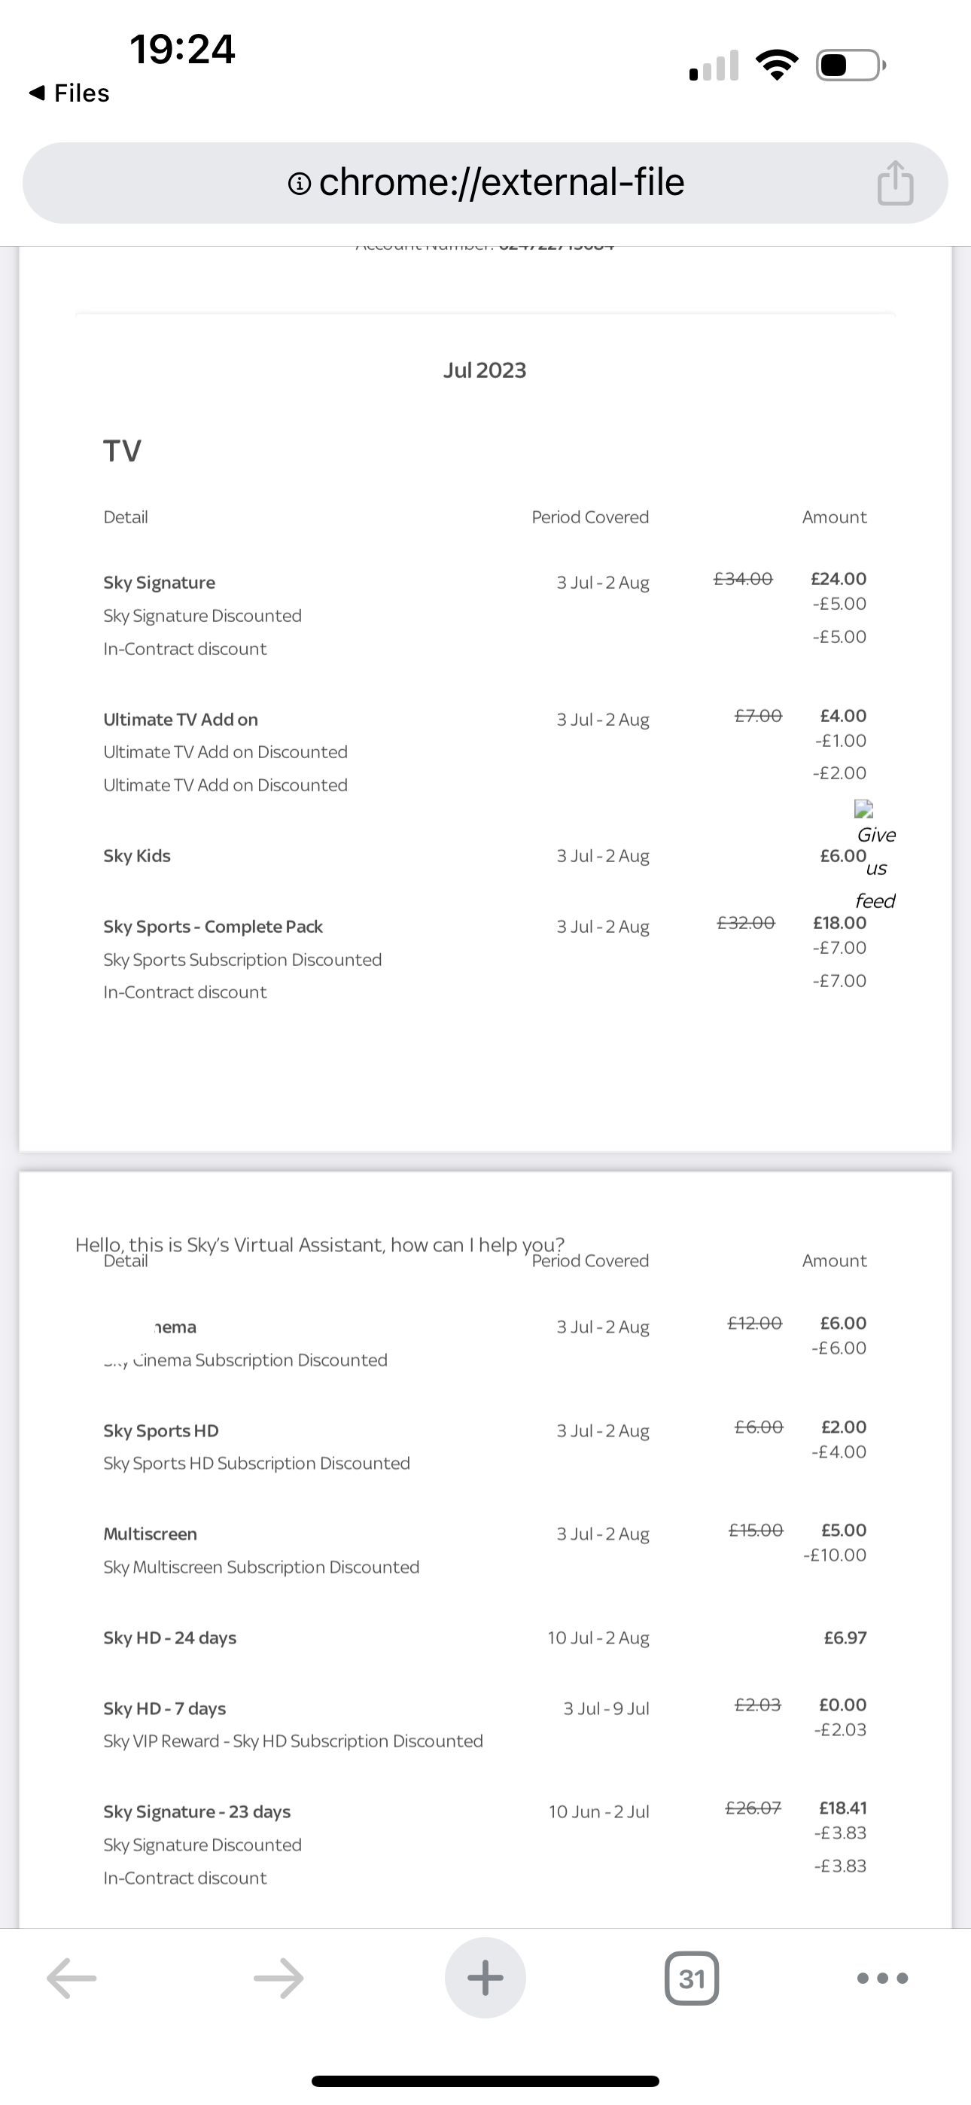Navigate forward with the right arrow icon
The height and width of the screenshot is (2105, 971).
(278, 1978)
